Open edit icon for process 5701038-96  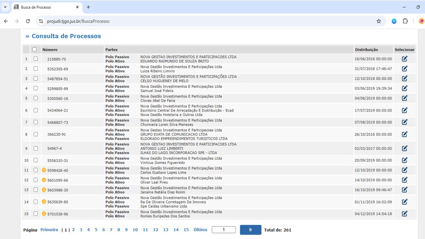pos(404,213)
